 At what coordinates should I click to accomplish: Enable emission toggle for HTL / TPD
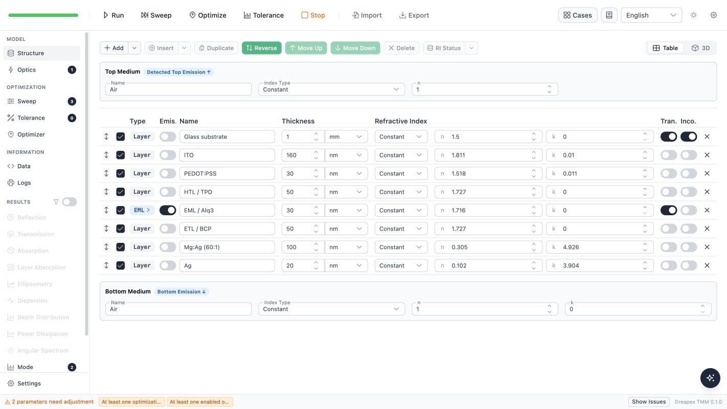[x=168, y=192]
